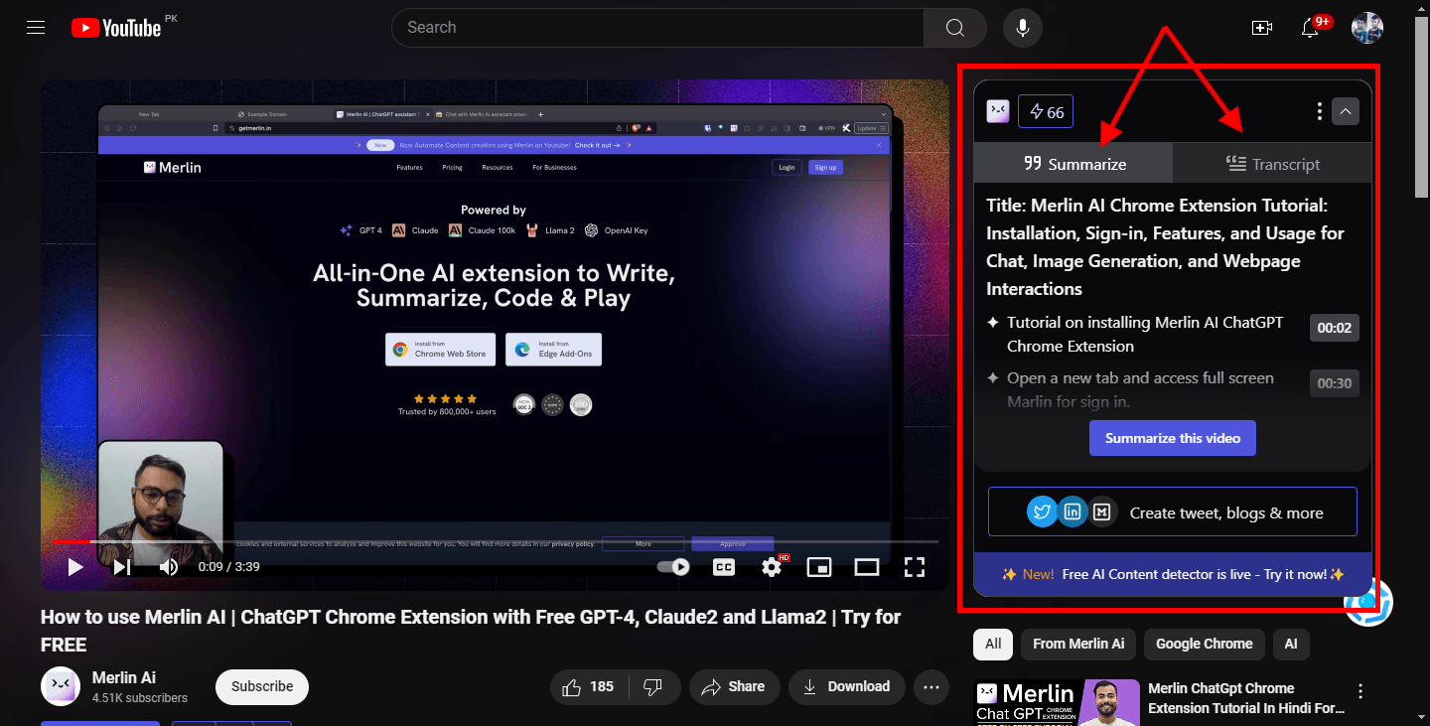Image resolution: width=1430 pixels, height=726 pixels.
Task: Click the search magnifier button
Action: point(954,28)
